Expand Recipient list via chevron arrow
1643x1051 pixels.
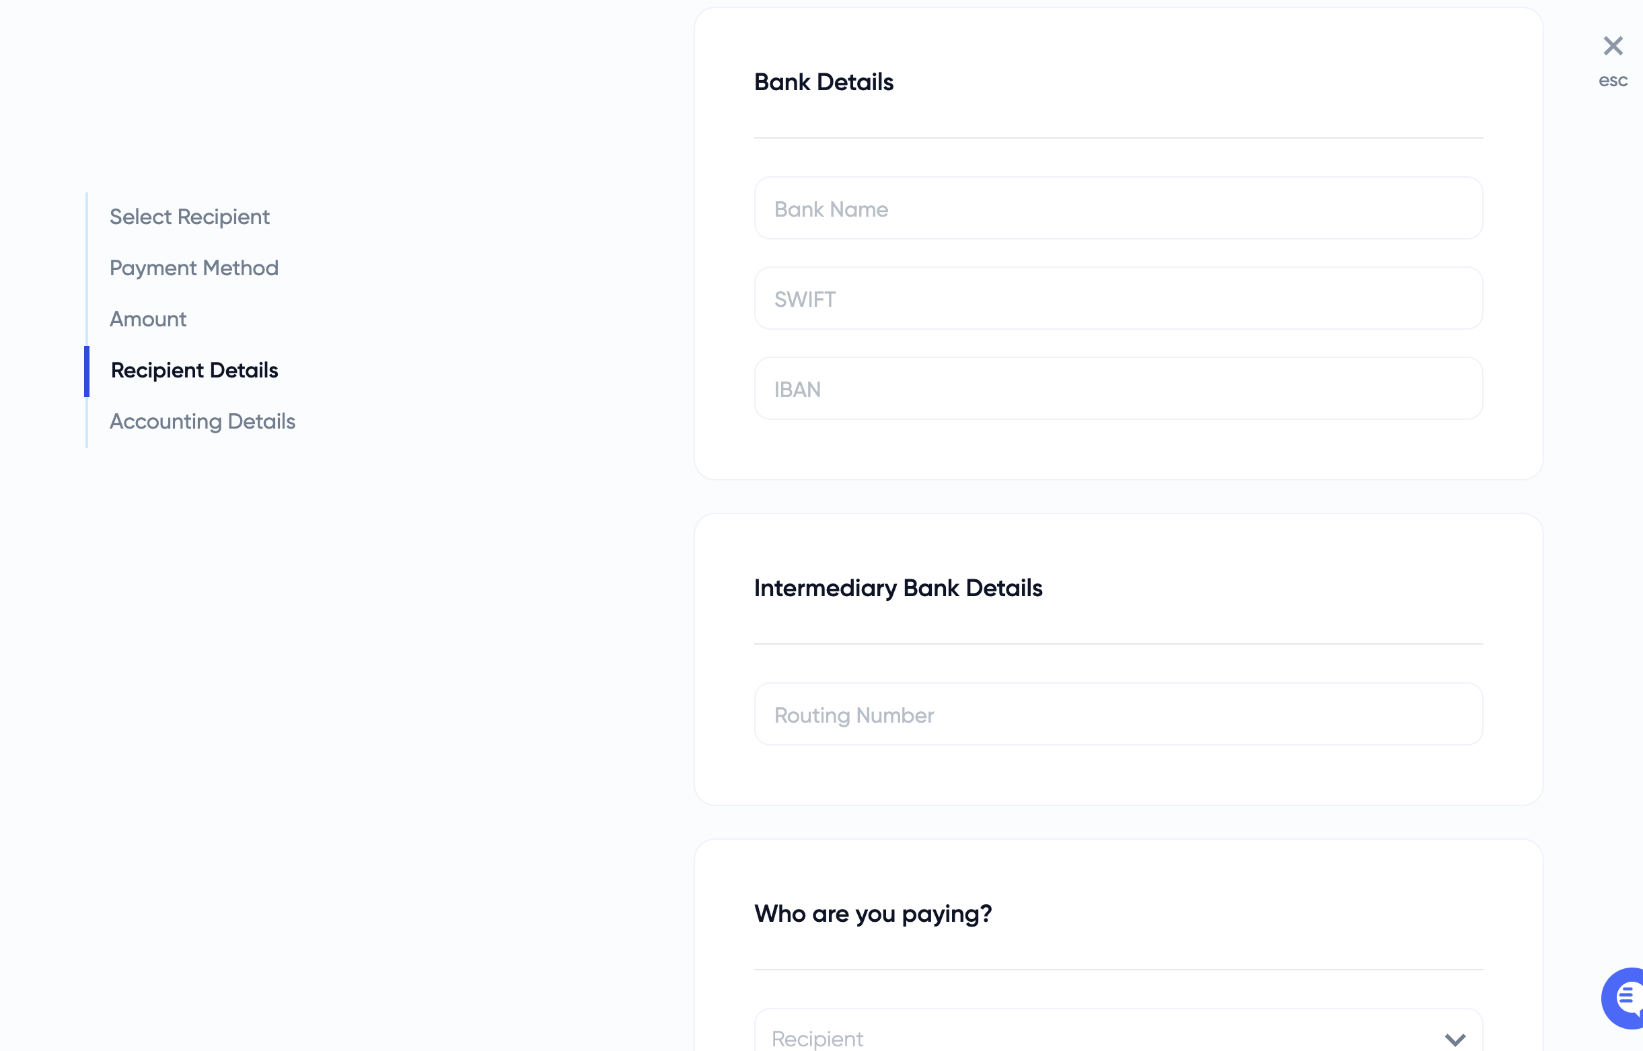(x=1455, y=1040)
